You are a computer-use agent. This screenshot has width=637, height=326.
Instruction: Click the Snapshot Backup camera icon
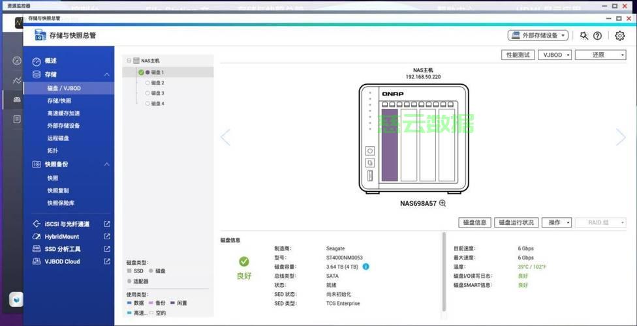(x=37, y=164)
